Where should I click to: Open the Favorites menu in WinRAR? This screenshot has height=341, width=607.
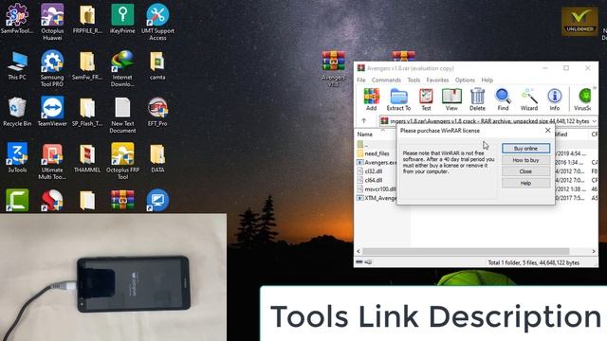437,80
